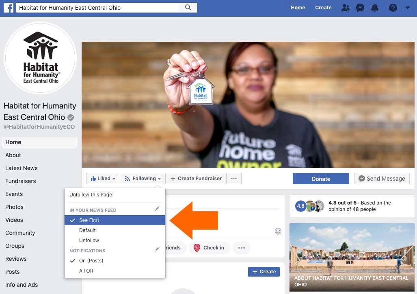Select On (Posts) notifications option
Viewport: 417px width, 294px height.
pyautogui.click(x=115, y=260)
